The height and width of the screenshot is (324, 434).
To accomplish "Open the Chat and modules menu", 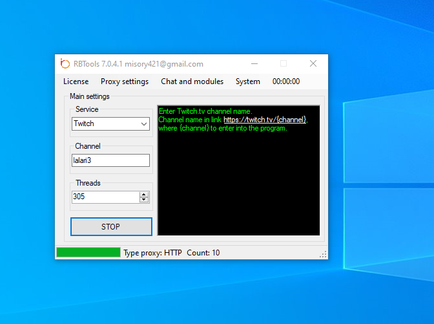I will (192, 81).
